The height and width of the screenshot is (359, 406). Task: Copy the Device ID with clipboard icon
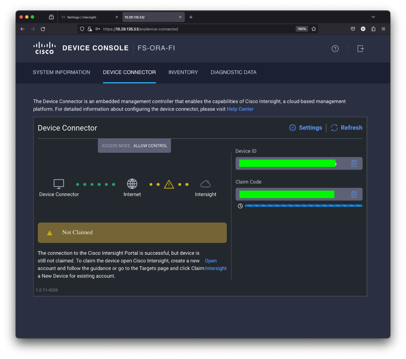point(354,164)
